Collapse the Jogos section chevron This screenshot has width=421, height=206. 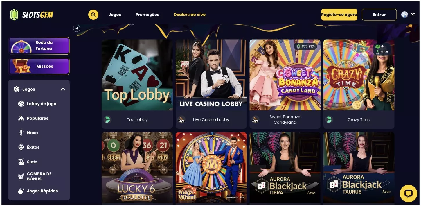63,89
